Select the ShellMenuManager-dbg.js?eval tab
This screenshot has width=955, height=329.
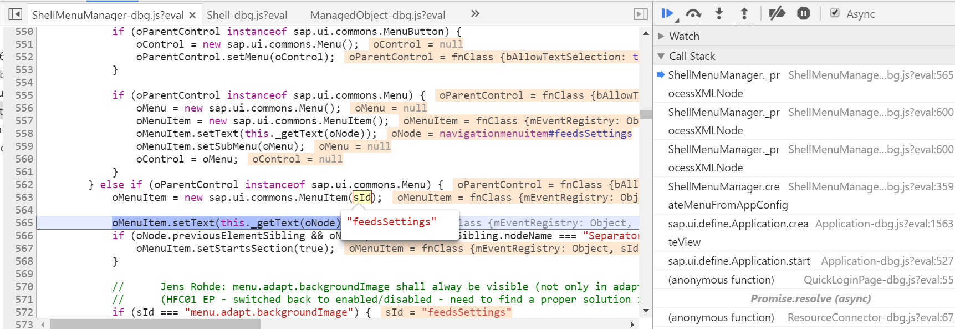108,15
